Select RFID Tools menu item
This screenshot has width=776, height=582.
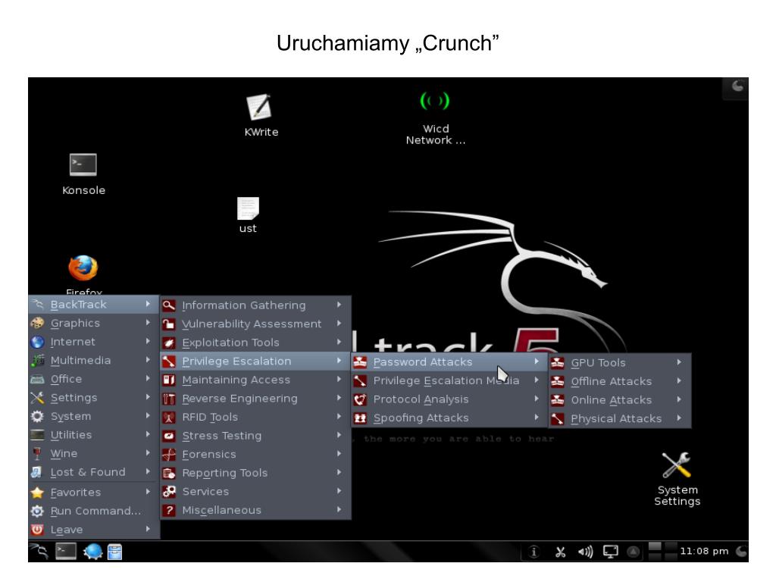point(255,418)
